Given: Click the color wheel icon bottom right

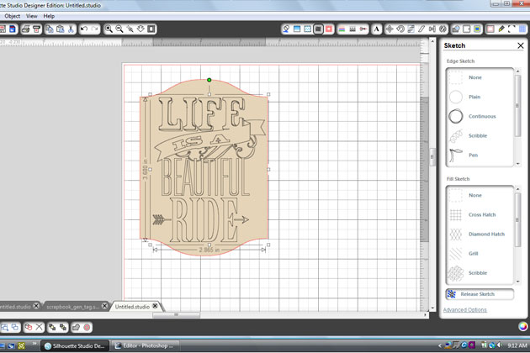Looking at the screenshot, I should (521, 326).
